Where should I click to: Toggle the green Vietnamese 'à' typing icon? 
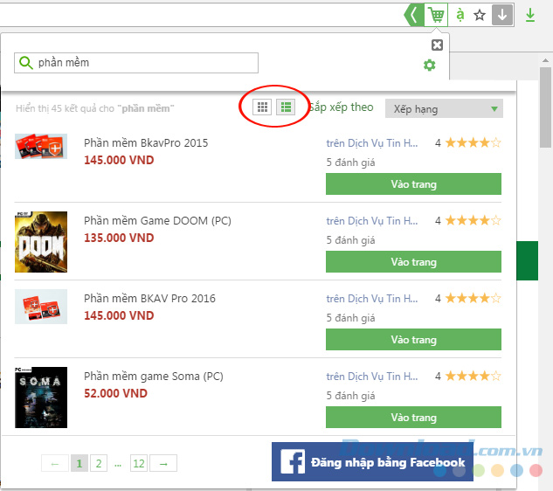460,15
